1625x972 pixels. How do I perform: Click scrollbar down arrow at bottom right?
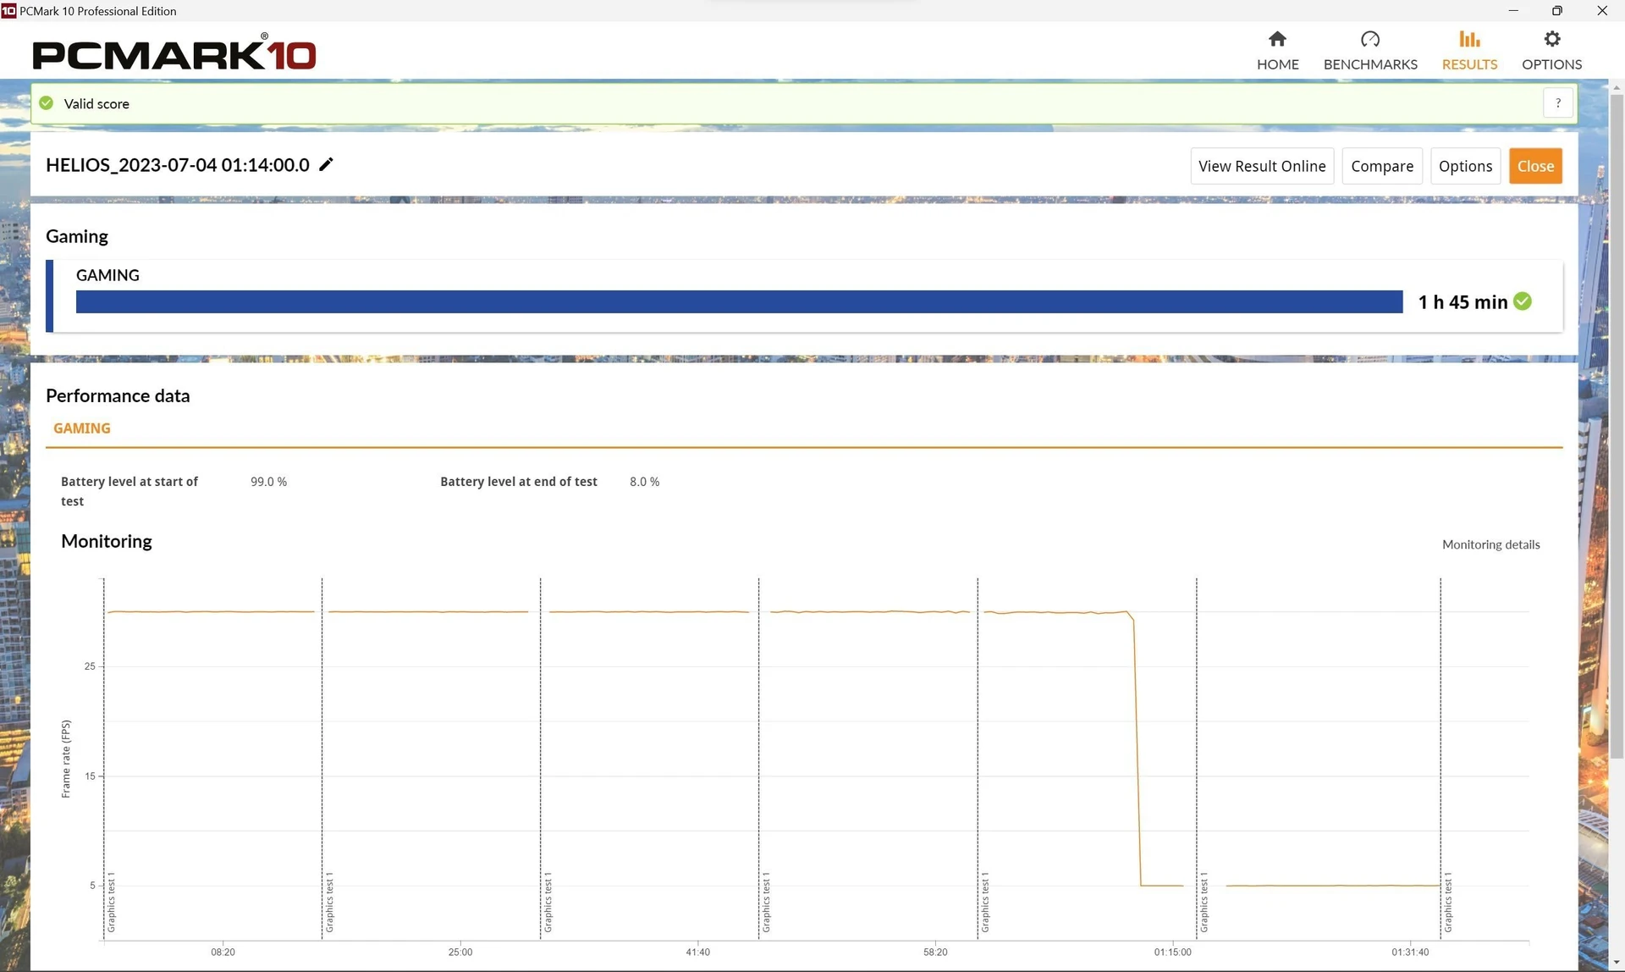pyautogui.click(x=1617, y=964)
